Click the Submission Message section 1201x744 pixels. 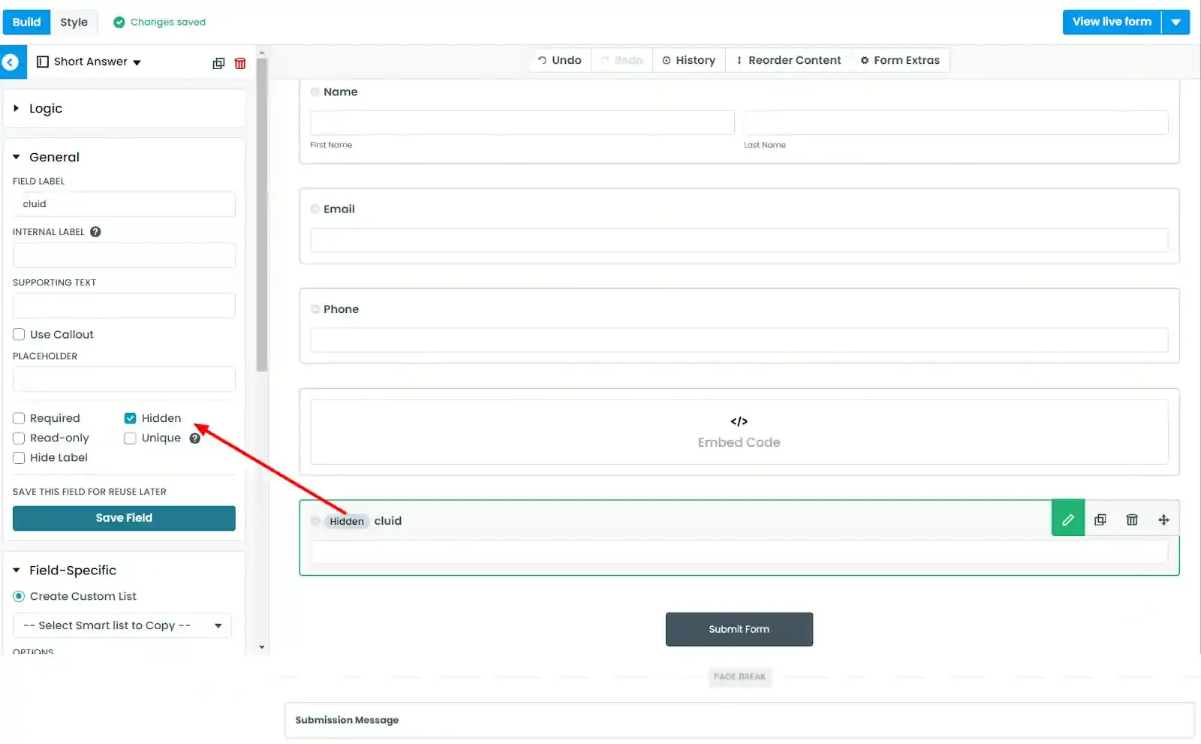pyautogui.click(x=739, y=721)
